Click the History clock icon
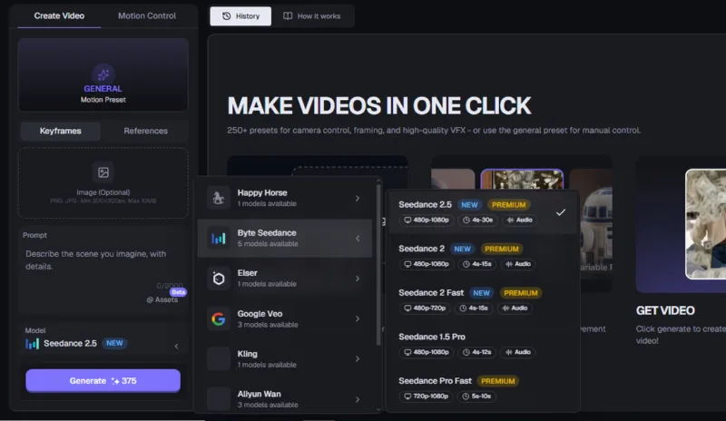The image size is (726, 421). tap(226, 16)
